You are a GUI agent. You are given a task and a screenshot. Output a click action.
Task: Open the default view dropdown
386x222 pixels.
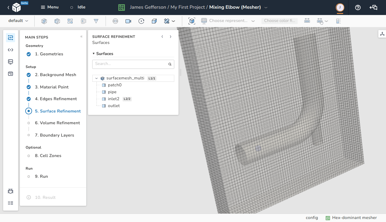coord(18,21)
